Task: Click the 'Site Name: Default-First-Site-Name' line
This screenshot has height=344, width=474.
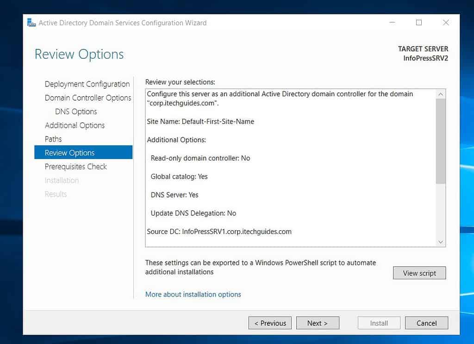Action: pyautogui.click(x=200, y=122)
